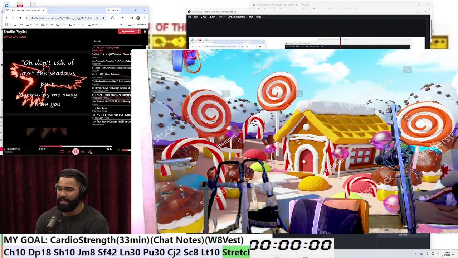
Task: Seek within the song progress bar
Action: pos(75,147)
